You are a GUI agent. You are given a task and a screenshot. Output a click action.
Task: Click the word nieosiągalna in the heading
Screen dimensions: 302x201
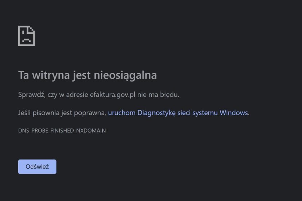click(x=125, y=75)
